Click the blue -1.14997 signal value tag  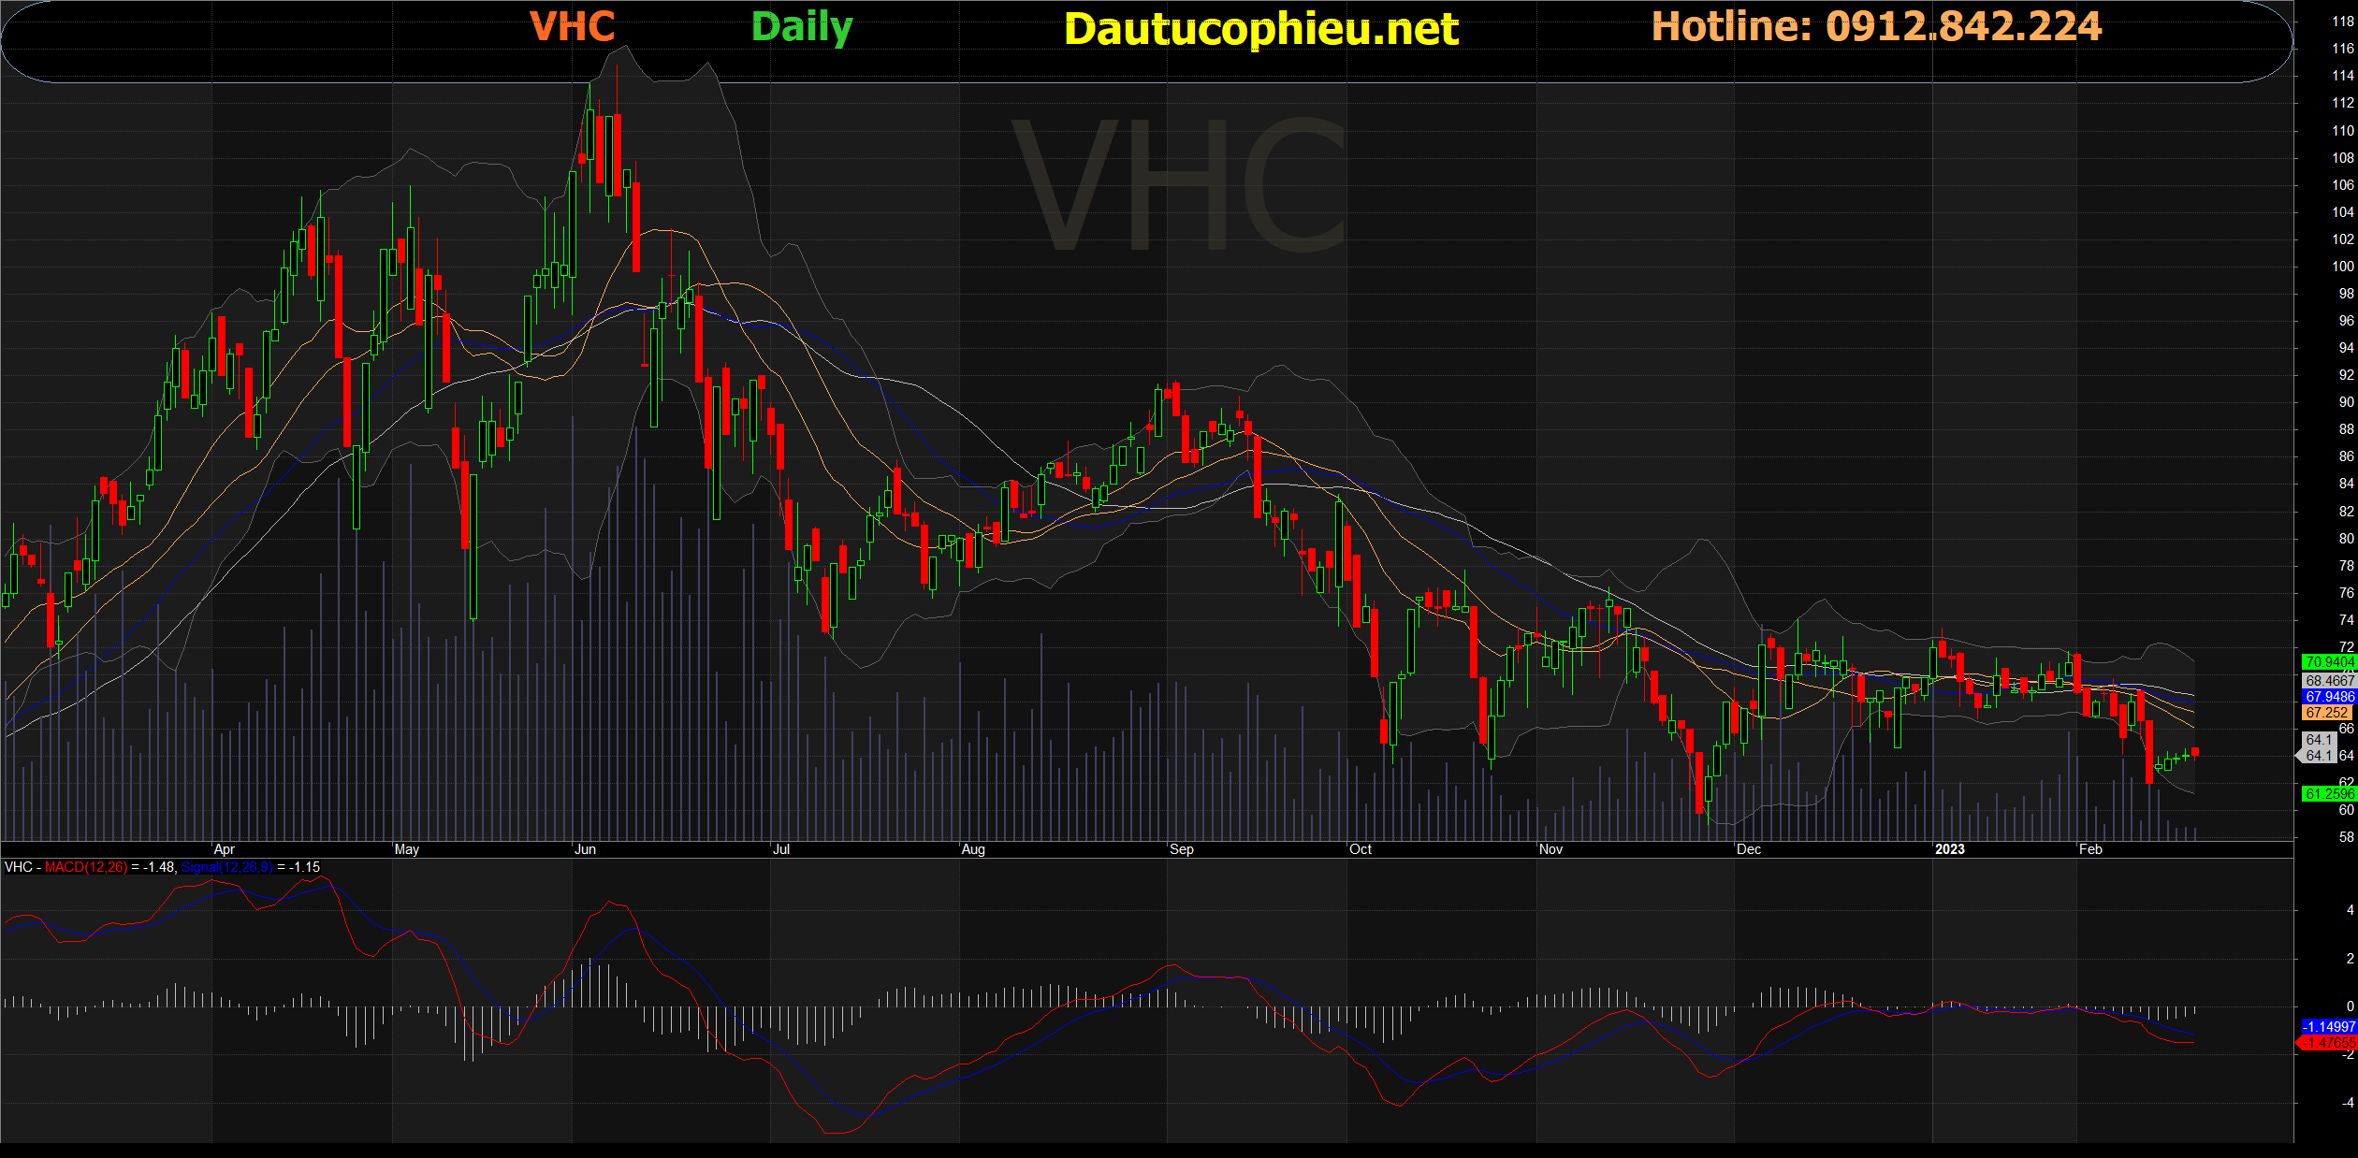(x=2329, y=1027)
